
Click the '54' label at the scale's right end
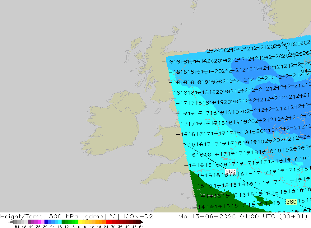coord(141,227)
